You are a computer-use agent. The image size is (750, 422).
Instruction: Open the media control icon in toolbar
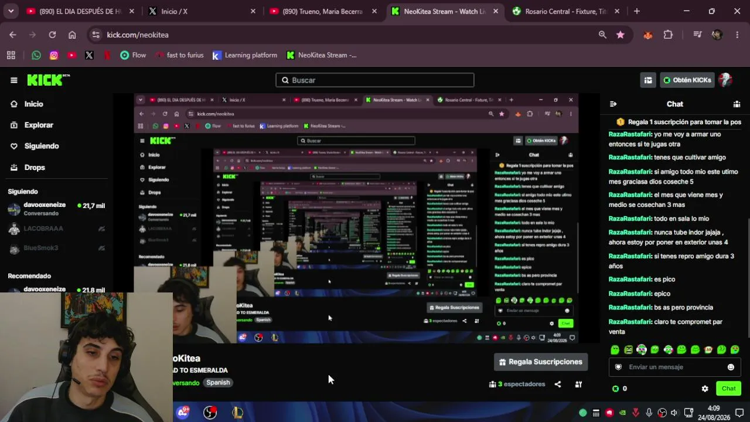tap(697, 35)
